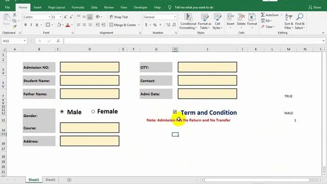Apply percent style format

(155, 25)
